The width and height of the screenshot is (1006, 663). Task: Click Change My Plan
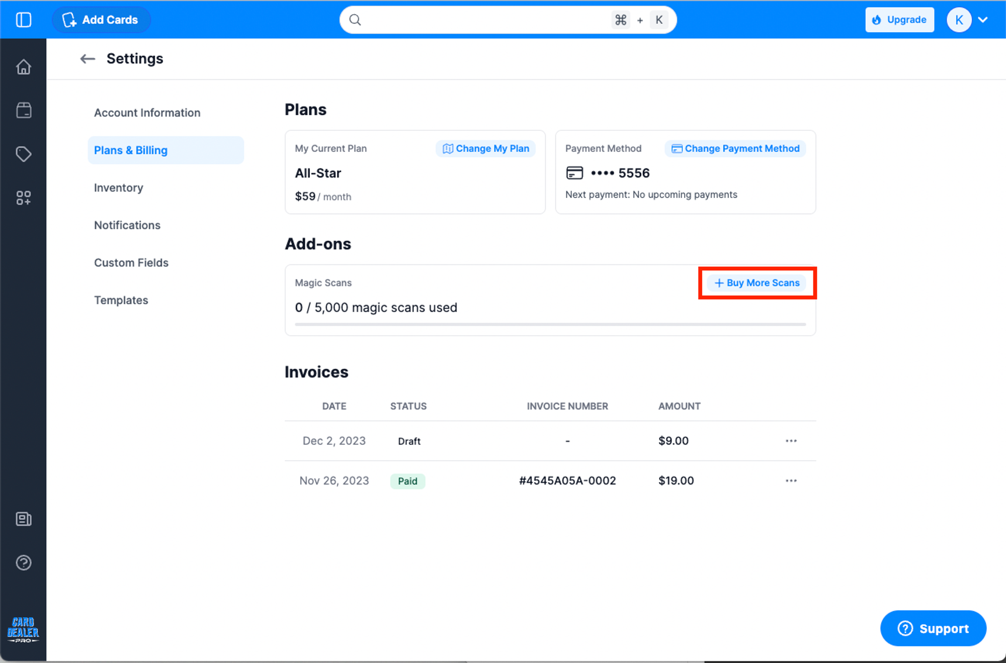coord(485,148)
